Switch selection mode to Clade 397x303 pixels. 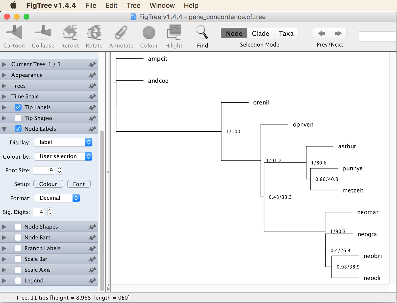(x=260, y=33)
